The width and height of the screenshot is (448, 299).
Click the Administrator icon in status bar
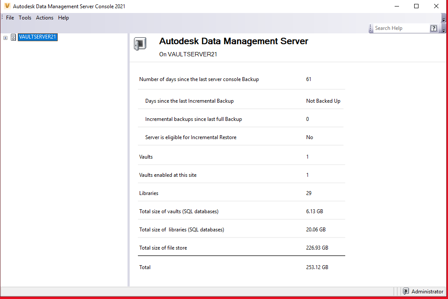click(406, 291)
